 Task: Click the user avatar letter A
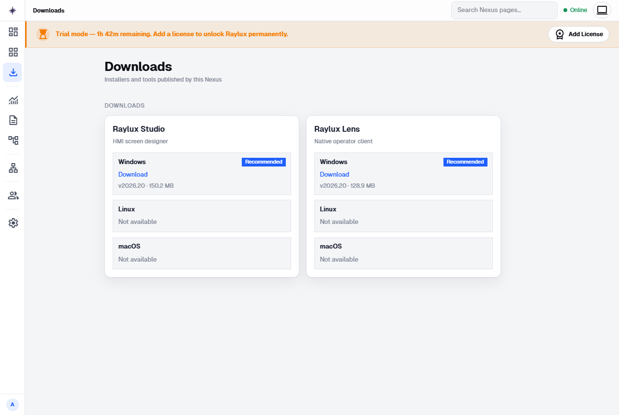pyautogui.click(x=13, y=404)
